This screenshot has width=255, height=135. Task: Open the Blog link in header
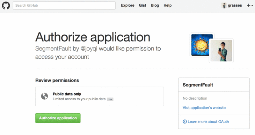pos(155,5)
